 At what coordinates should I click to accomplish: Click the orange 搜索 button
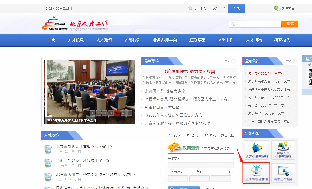click(290, 24)
